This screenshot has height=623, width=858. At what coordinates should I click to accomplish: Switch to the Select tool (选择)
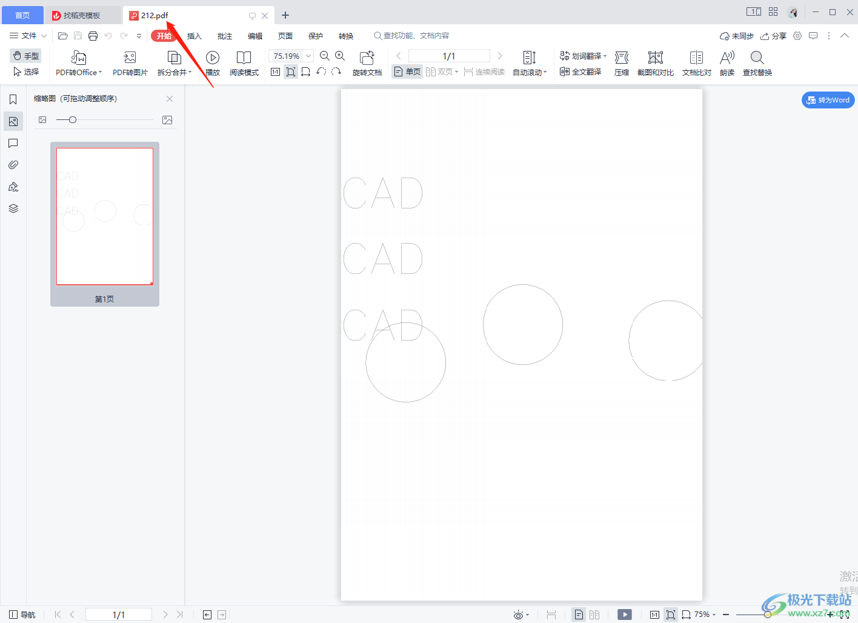25,72
